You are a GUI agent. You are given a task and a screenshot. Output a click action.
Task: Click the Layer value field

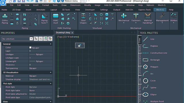point(41,51)
